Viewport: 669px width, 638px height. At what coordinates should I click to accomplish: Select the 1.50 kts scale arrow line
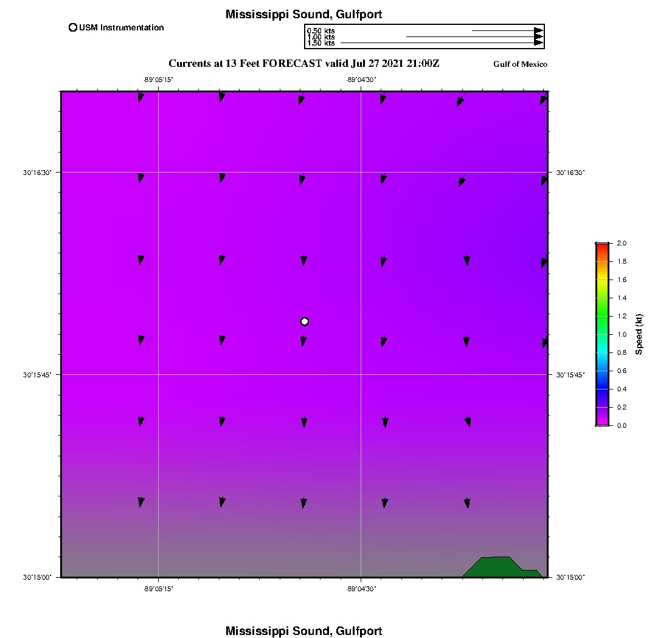tap(438, 43)
